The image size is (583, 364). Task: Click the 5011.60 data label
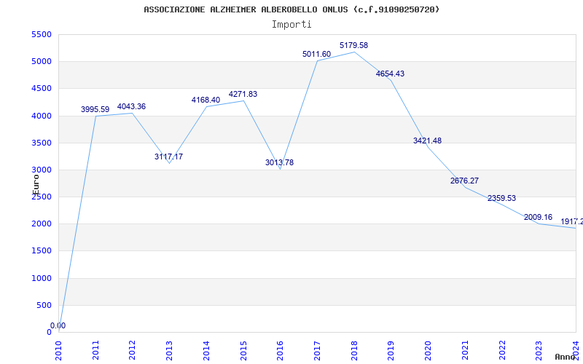point(316,54)
